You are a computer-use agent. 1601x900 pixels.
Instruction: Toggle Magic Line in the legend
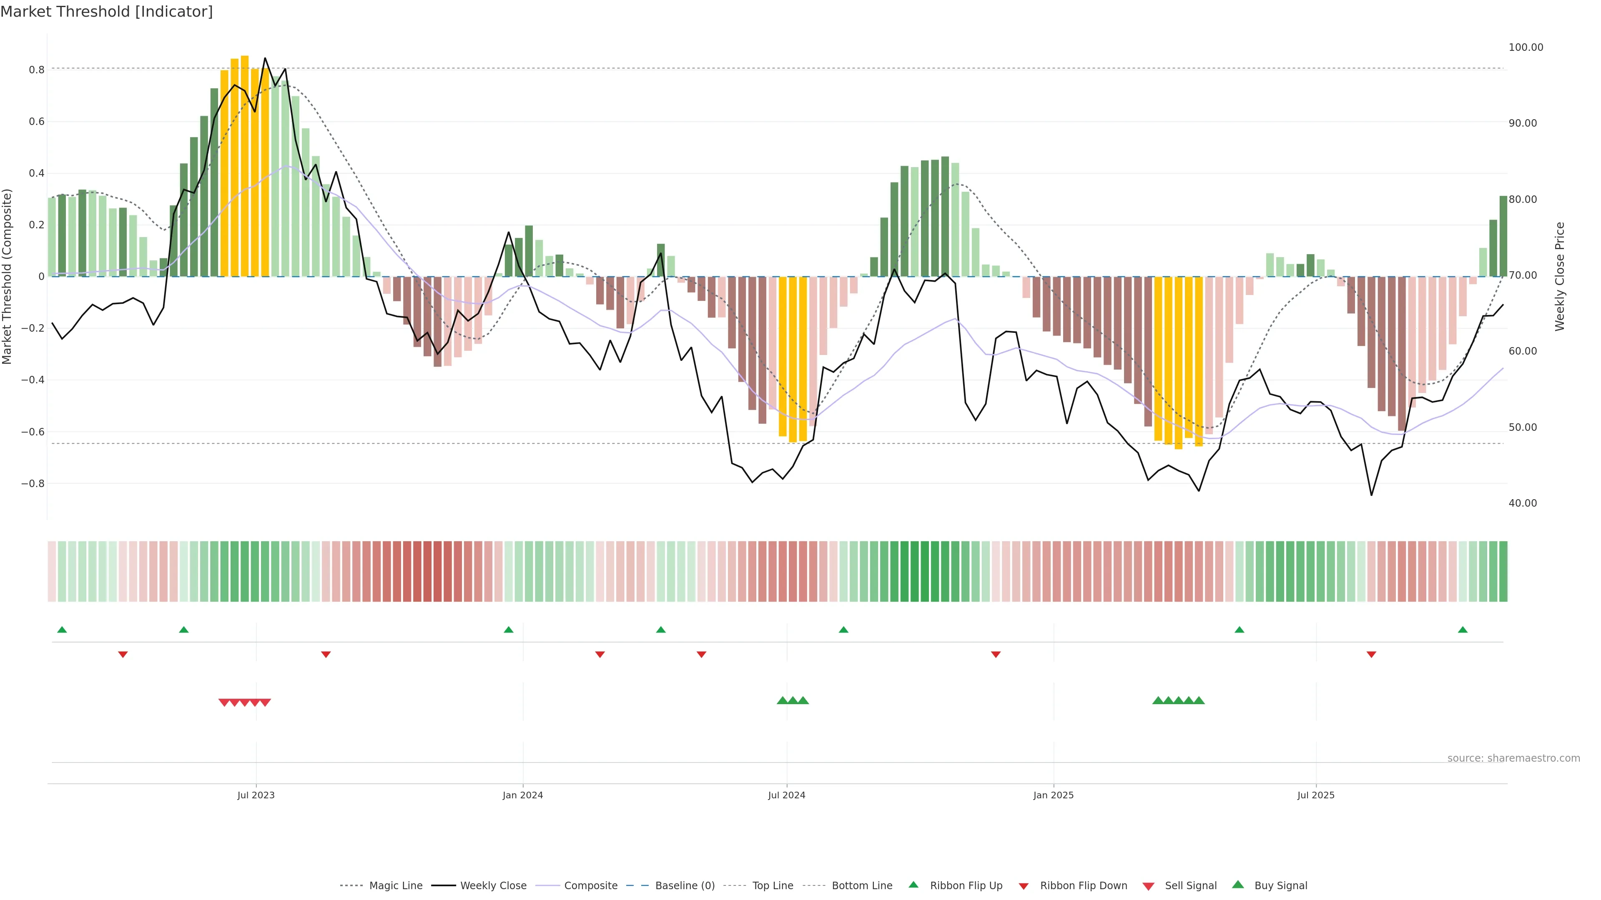[395, 886]
